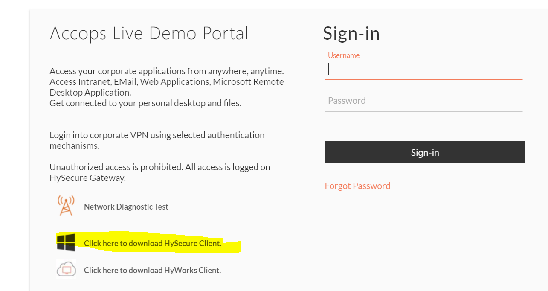Open the Network Diagnostic Test link
The width and height of the screenshot is (548, 291).
[x=126, y=207]
